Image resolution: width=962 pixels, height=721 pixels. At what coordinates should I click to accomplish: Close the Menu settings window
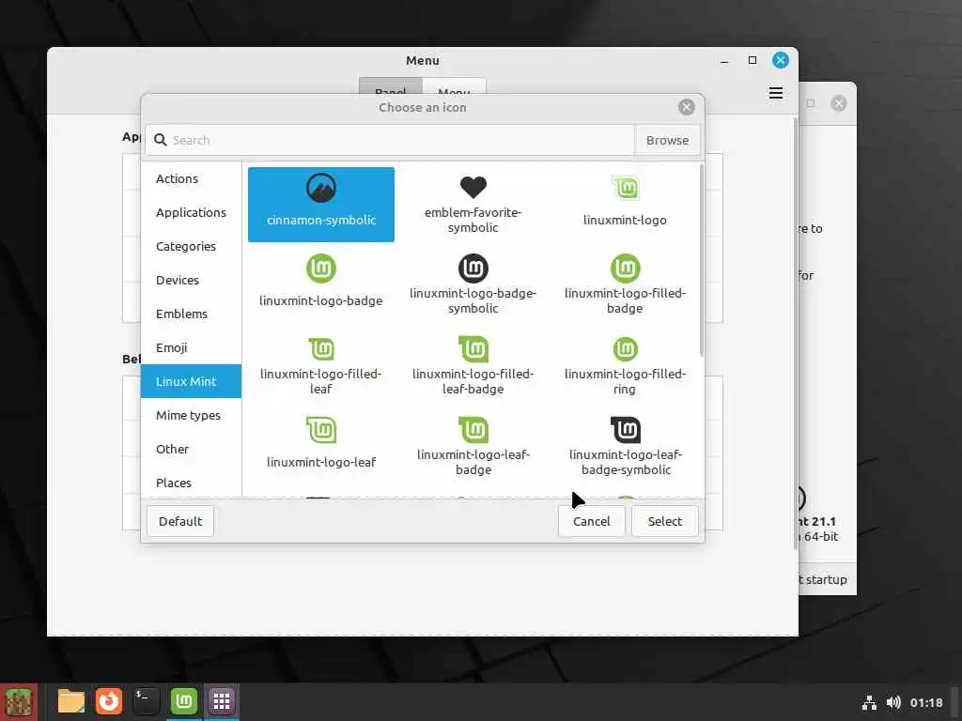click(781, 60)
